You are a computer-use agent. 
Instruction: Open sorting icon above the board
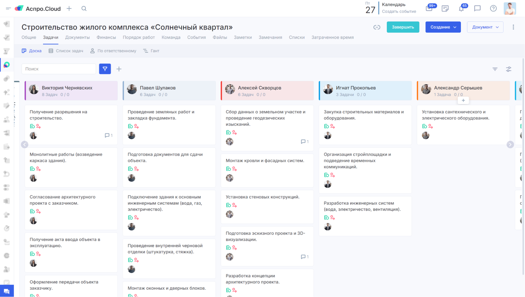[x=495, y=69]
